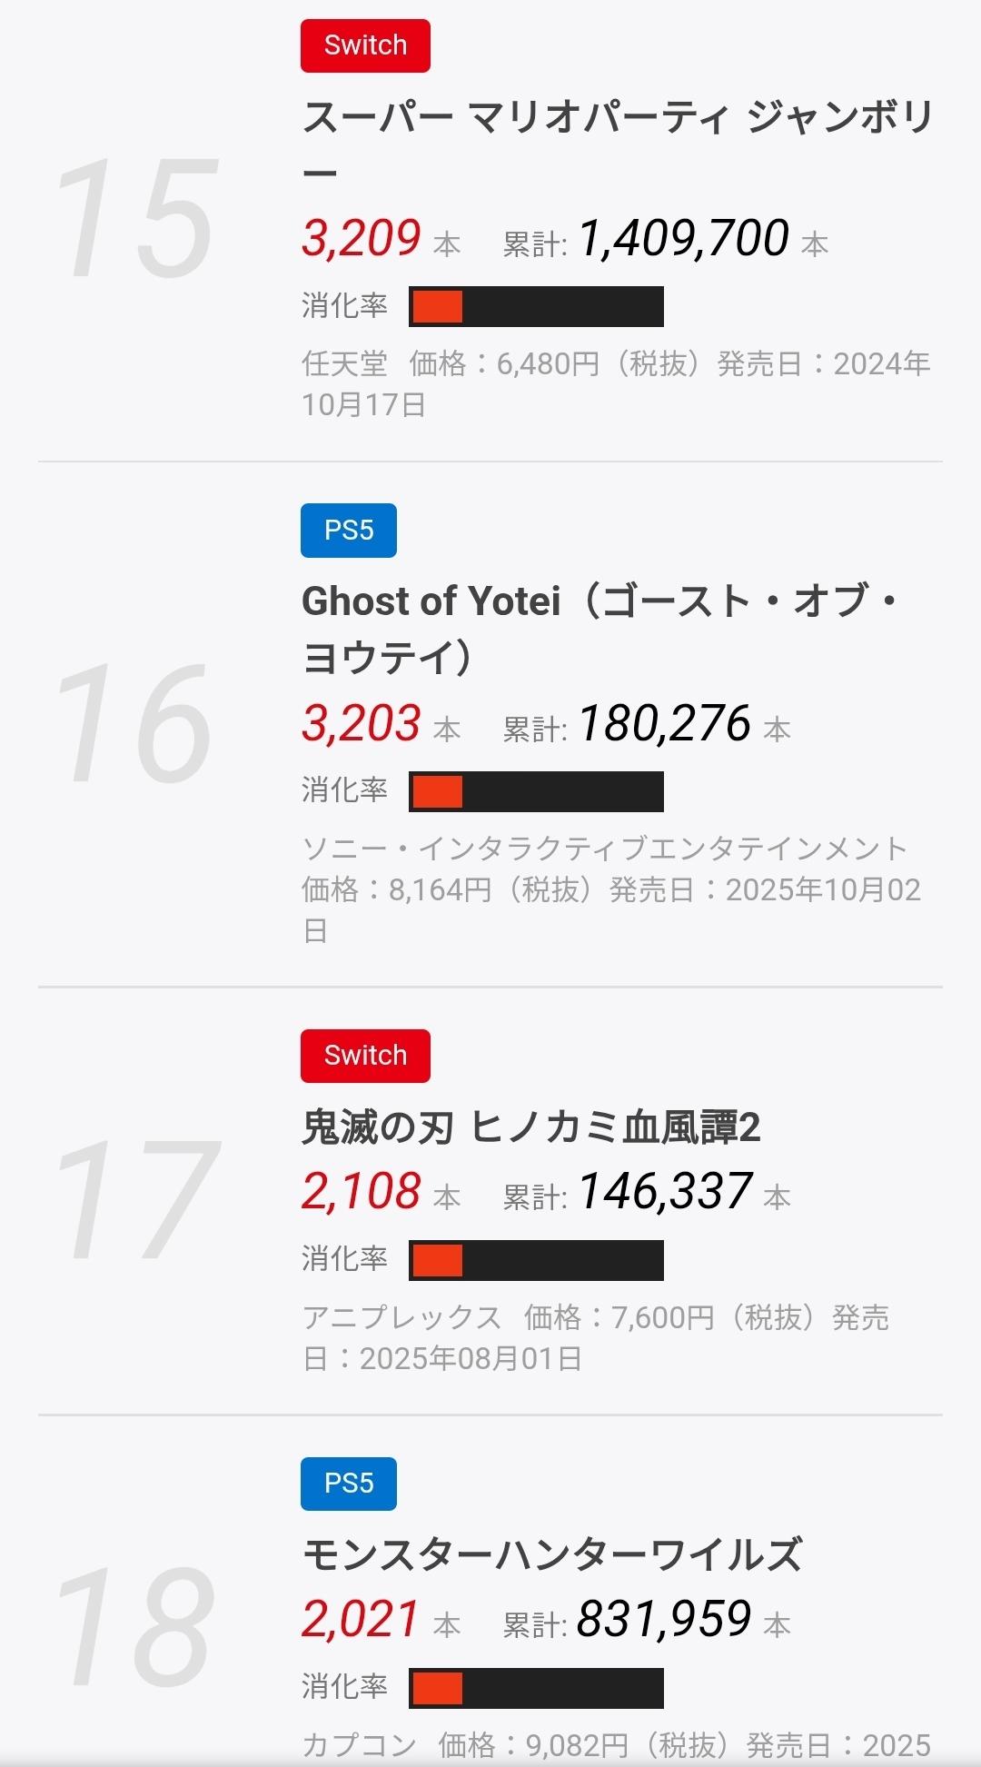Click the large rank number 16
Viewport: 981px width, 1767px height.
click(x=134, y=723)
